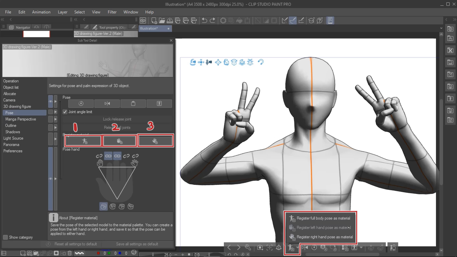The image size is (457, 257).
Task: Click the undo arrow in top toolbar
Action: tap(204, 21)
